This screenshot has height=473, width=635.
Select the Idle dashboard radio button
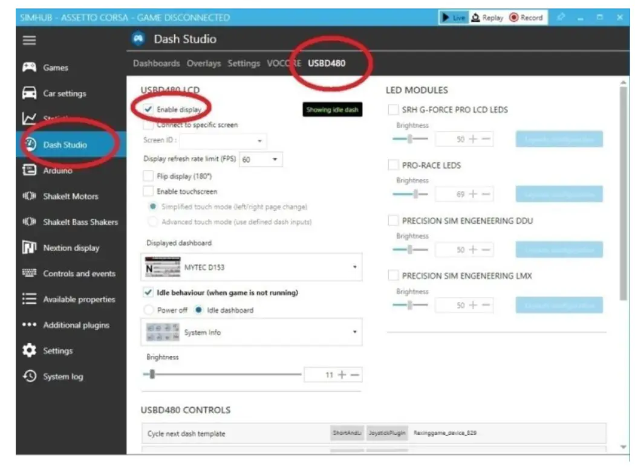click(x=198, y=310)
